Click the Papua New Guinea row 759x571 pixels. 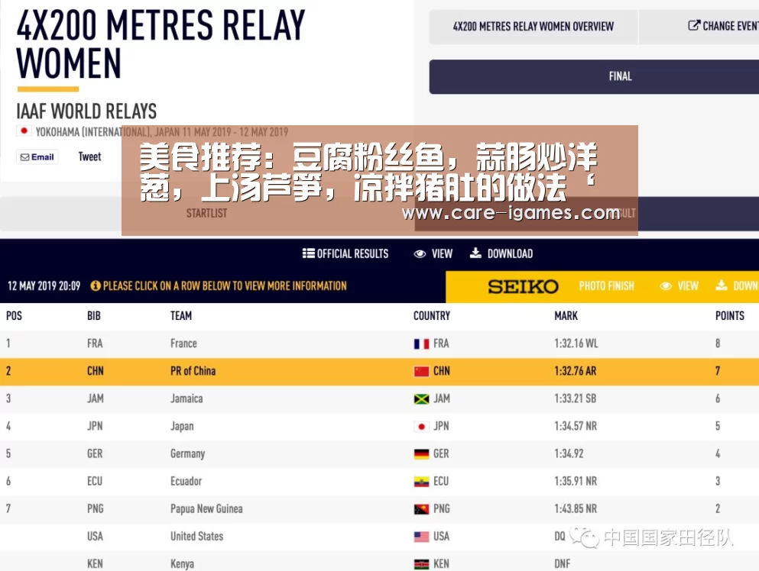click(379, 509)
